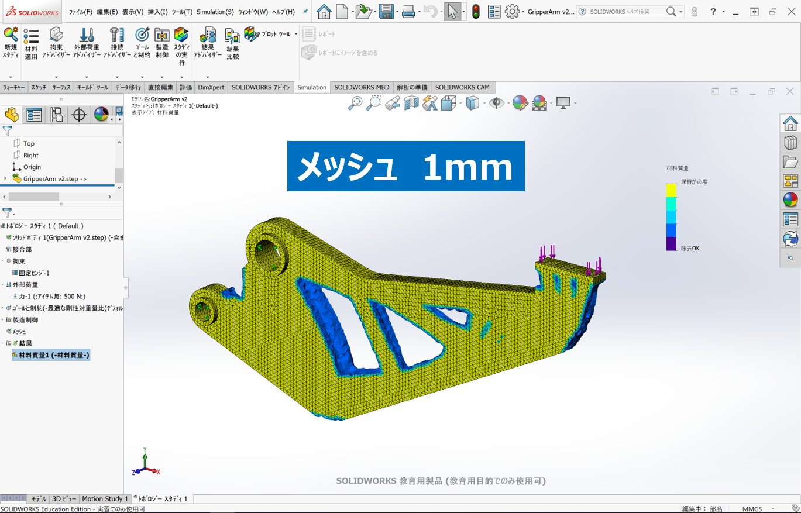Open the ツール(T) menu
Viewport: 801px width, 513px height.
(181, 12)
